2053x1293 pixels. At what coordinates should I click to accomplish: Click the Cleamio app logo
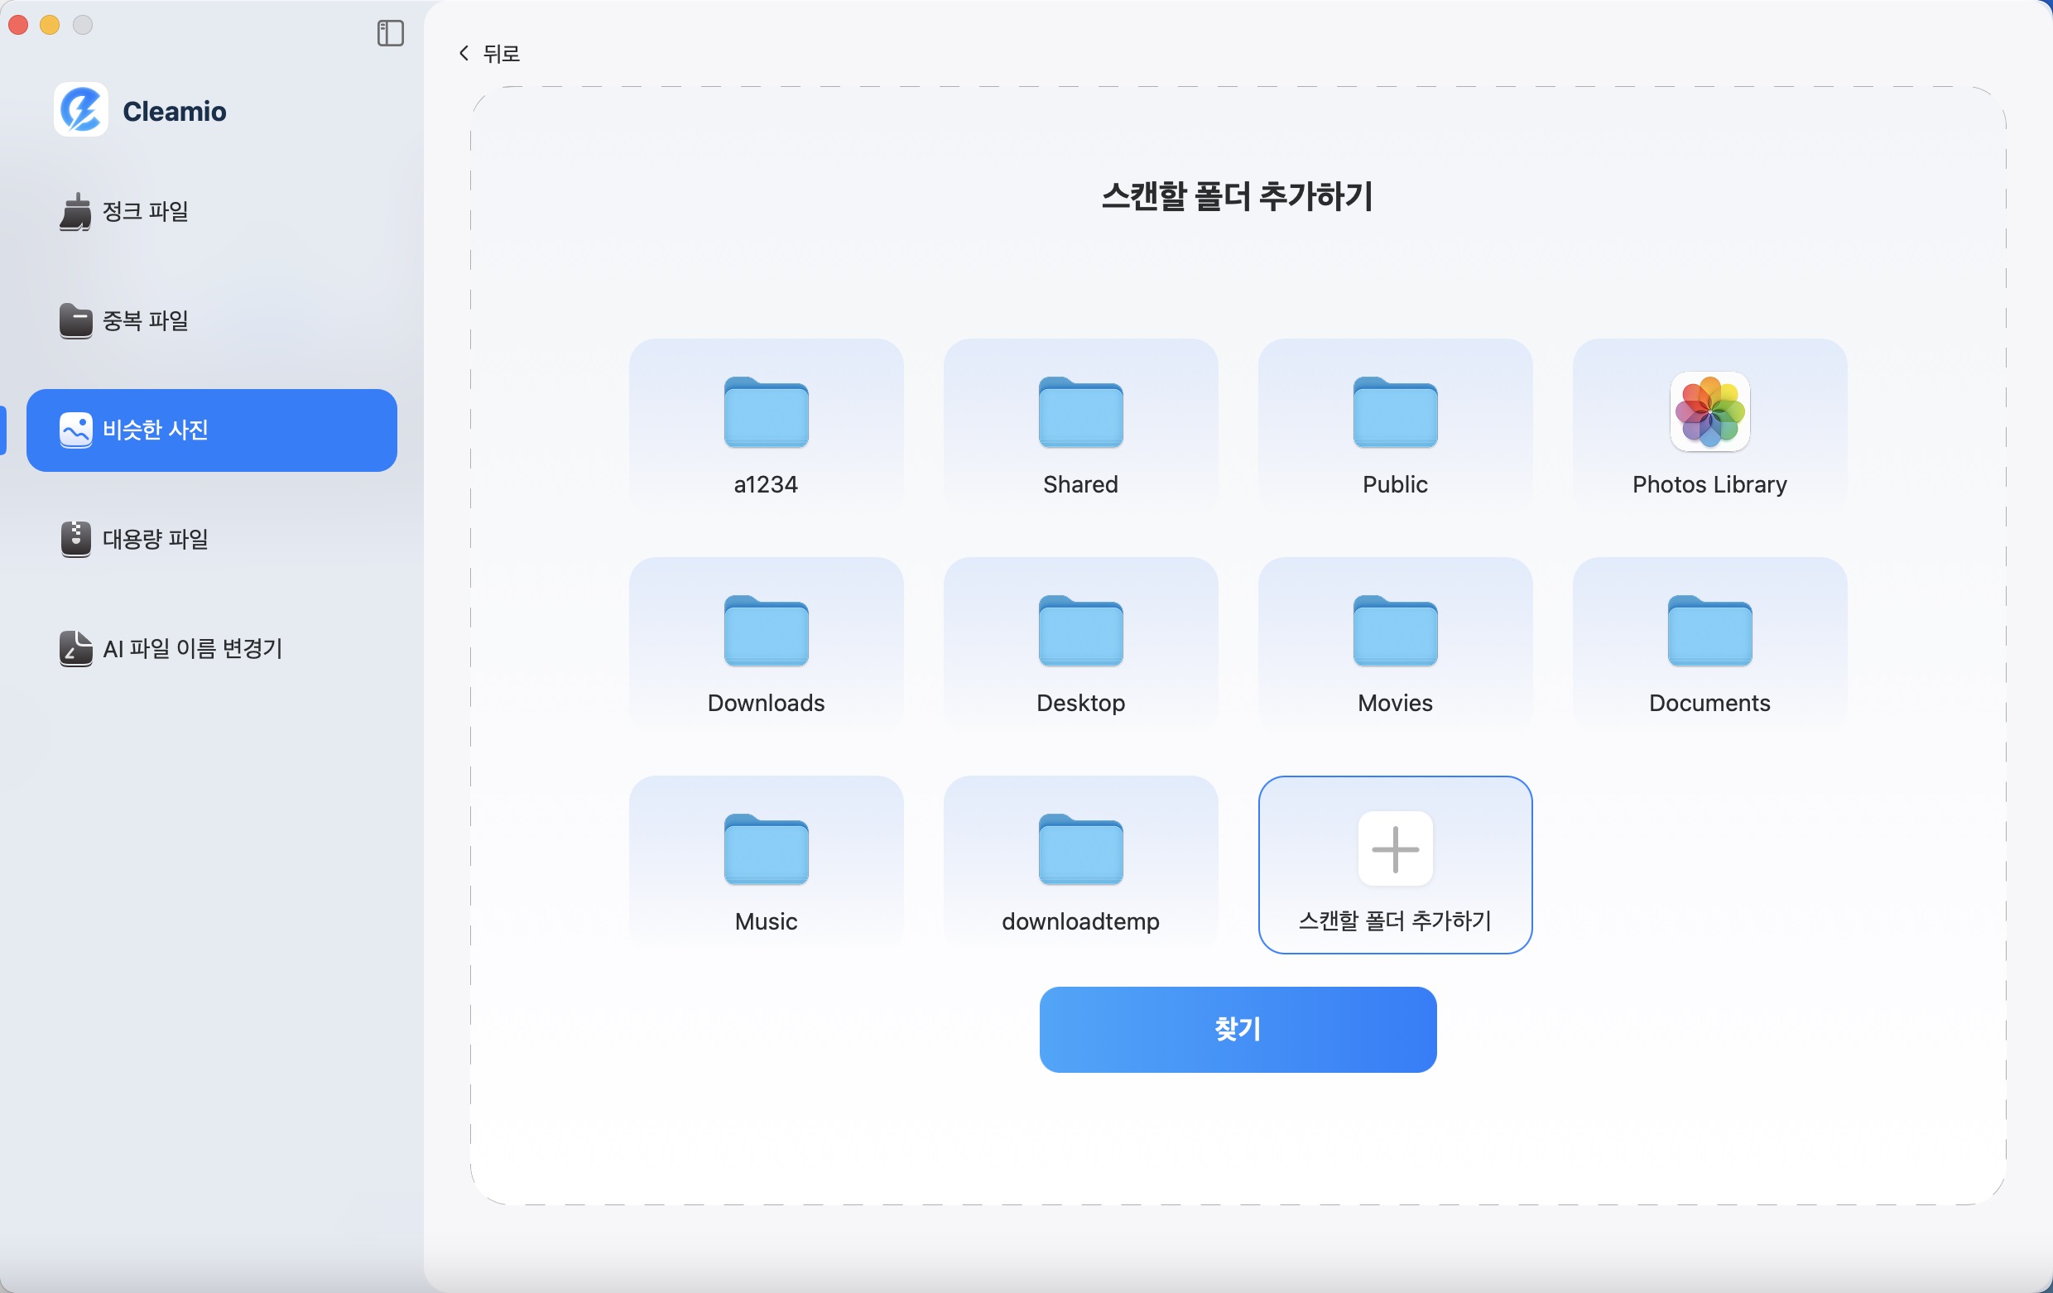(79, 110)
